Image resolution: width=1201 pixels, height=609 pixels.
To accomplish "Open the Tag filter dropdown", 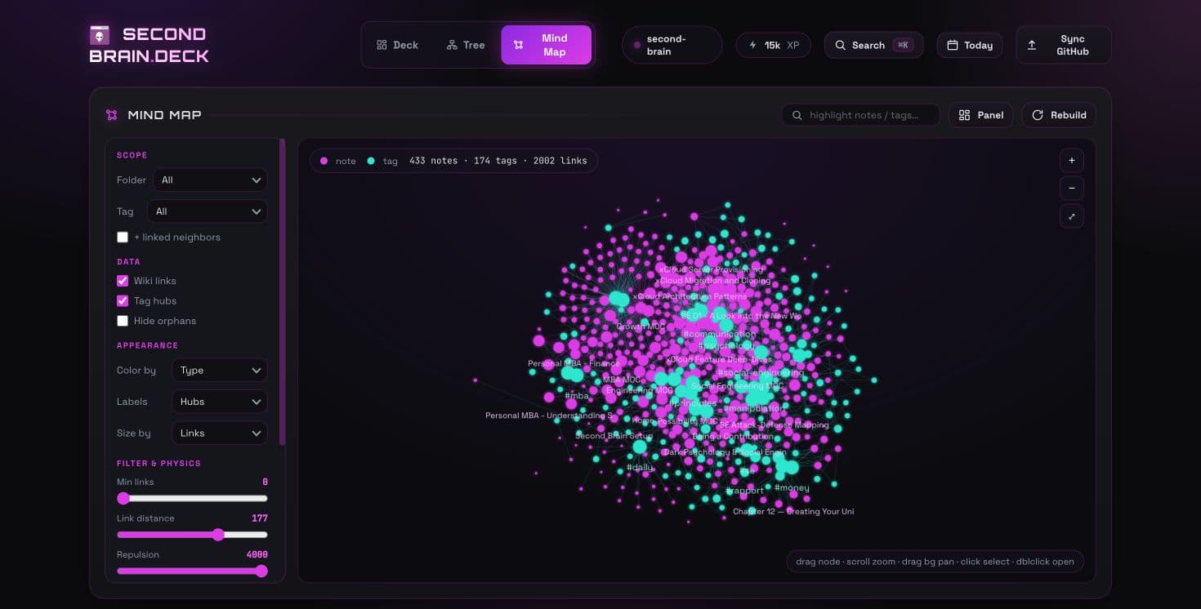I will [x=207, y=211].
